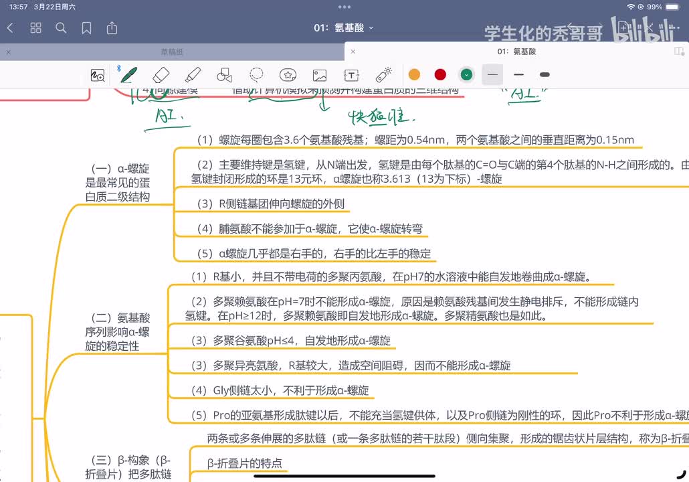Image resolution: width=689 pixels, height=482 pixels.
Task: Select the Laser pointer tool
Action: point(383,75)
